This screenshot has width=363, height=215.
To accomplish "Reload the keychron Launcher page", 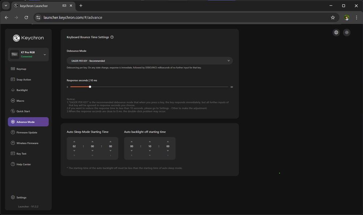I will (x=26, y=17).
